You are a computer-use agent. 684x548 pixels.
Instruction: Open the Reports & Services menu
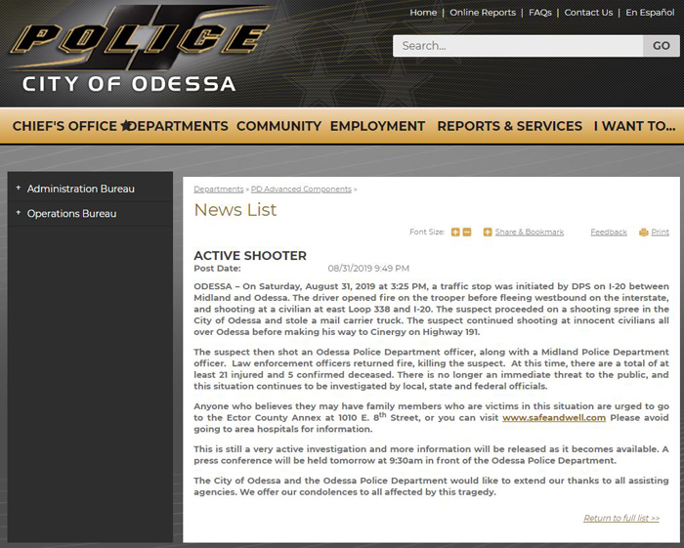[509, 126]
